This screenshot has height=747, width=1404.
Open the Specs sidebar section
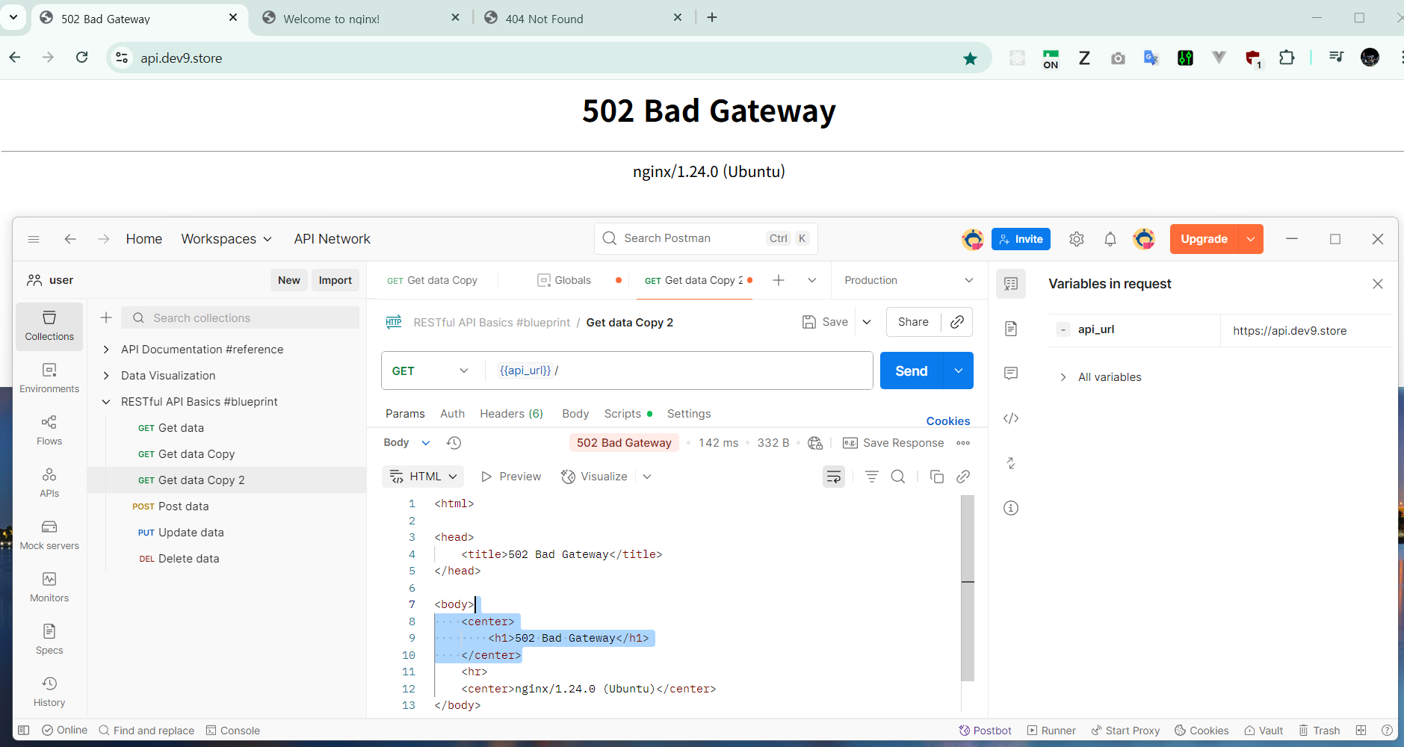[49, 640]
